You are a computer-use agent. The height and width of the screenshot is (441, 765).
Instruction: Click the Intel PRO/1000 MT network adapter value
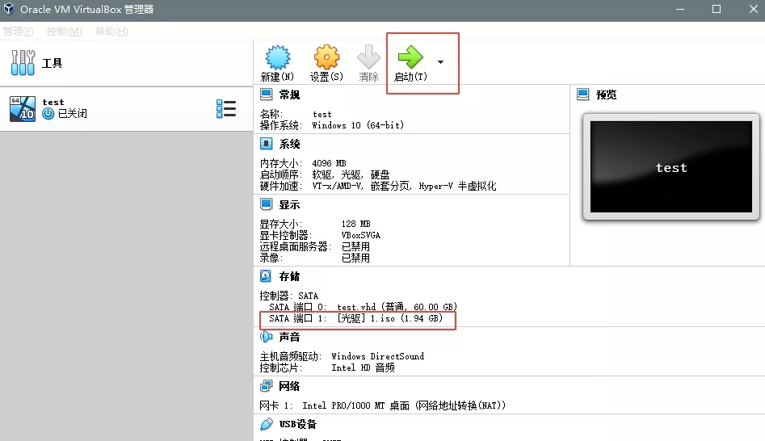pos(404,405)
